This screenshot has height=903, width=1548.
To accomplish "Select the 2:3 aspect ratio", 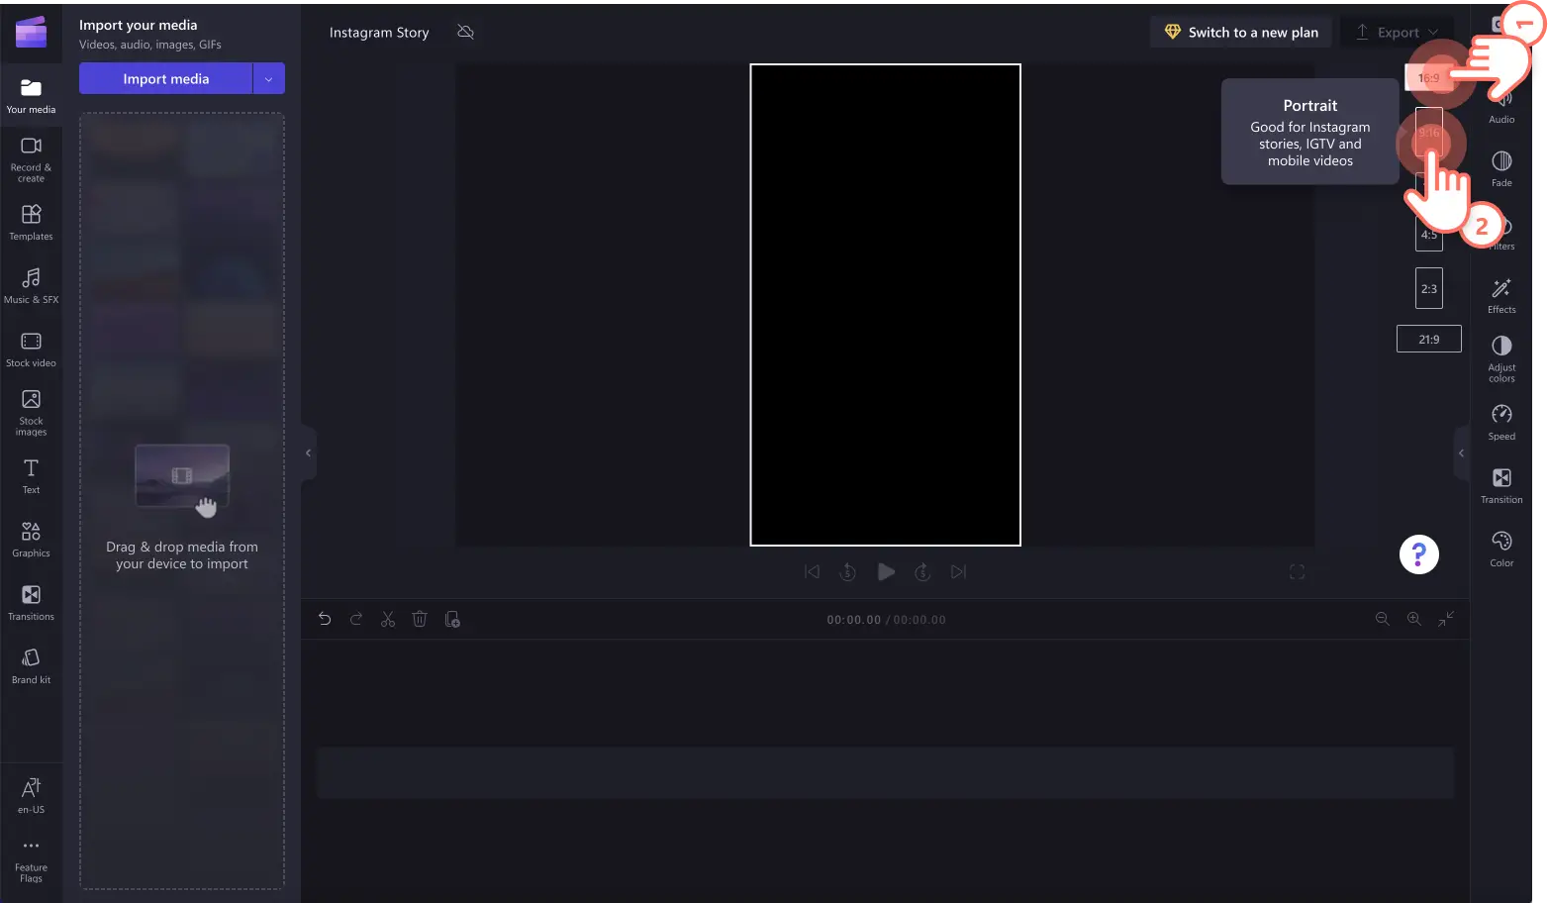I will (x=1429, y=289).
